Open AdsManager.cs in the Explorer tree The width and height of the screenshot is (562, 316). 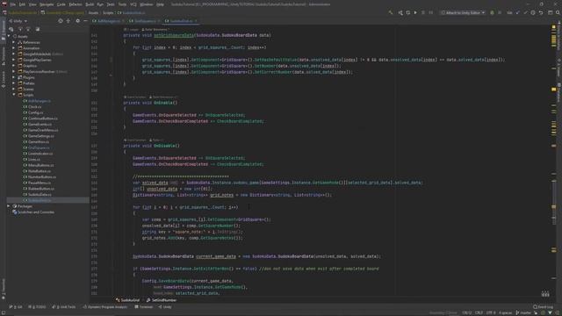pos(40,101)
